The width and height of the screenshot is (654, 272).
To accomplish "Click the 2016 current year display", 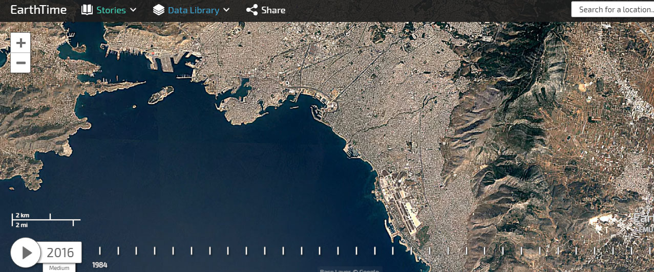I will [x=60, y=253].
